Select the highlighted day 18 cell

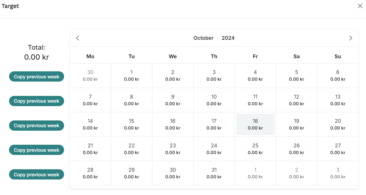255,125
